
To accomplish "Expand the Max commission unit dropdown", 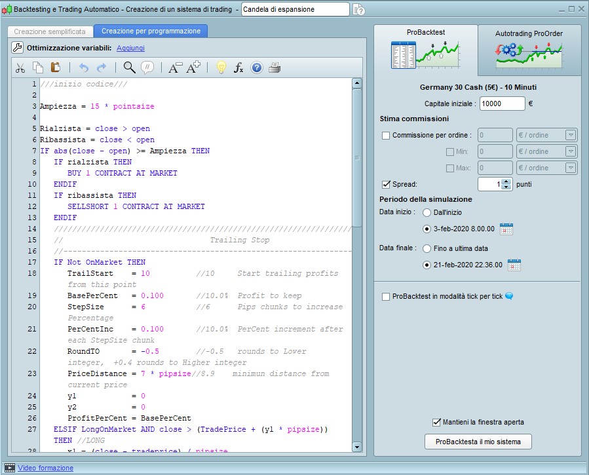I will click(570, 168).
